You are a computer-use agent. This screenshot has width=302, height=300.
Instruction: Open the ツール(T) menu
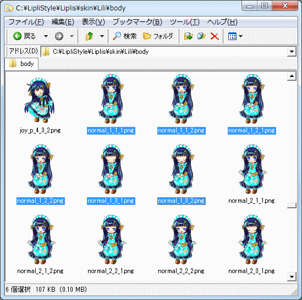pyautogui.click(x=184, y=22)
